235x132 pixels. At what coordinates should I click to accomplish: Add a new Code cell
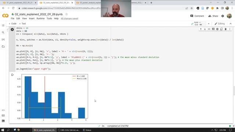12,23
